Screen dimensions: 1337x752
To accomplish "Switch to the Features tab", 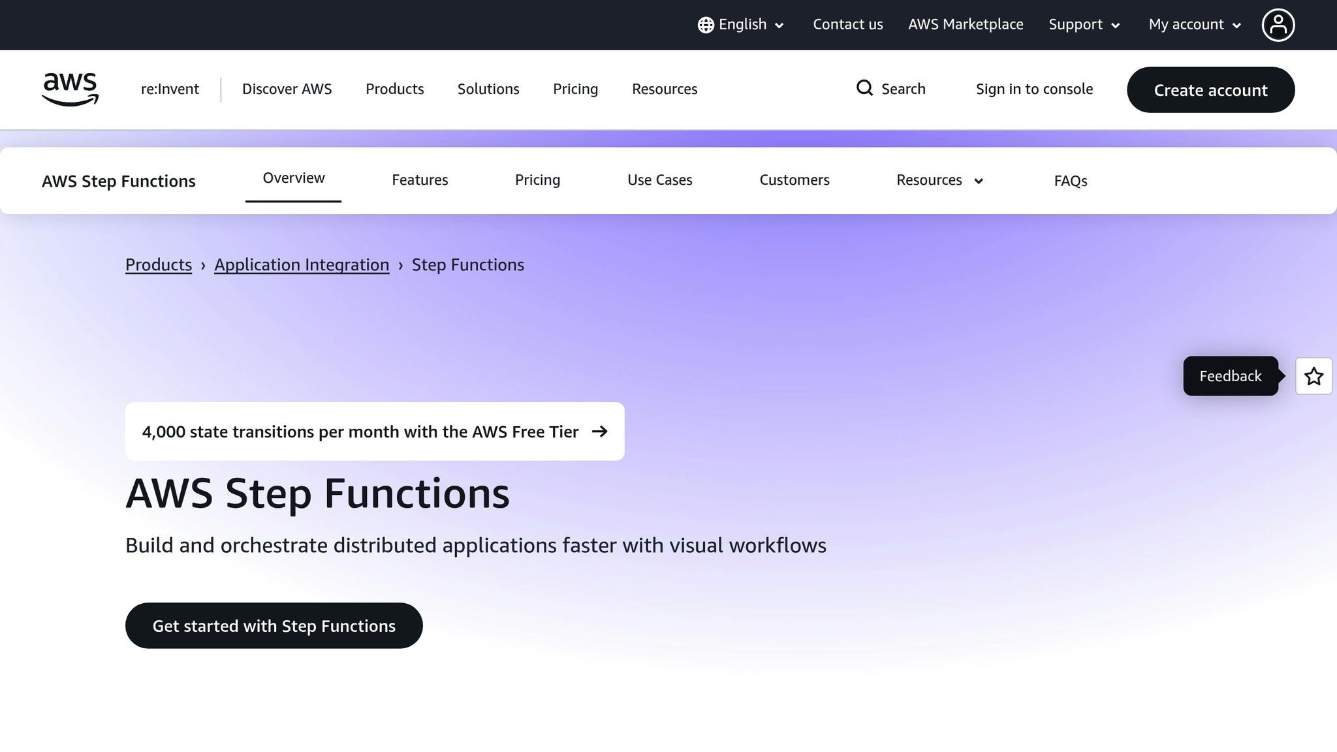I will 420,180.
